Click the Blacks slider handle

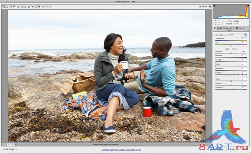[x=215, y=66]
